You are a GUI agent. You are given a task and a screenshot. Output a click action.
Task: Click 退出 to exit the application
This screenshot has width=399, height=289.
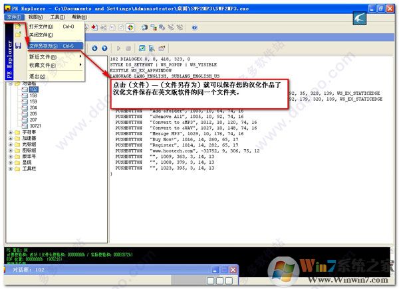click(x=36, y=76)
